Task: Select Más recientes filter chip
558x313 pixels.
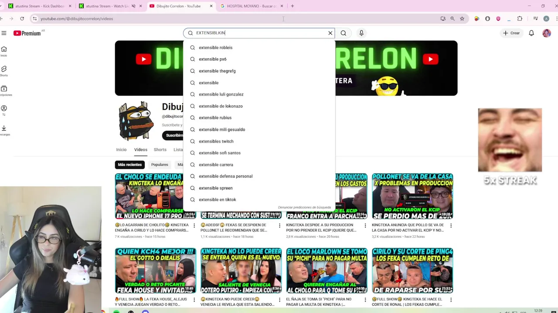Action: [129, 165]
